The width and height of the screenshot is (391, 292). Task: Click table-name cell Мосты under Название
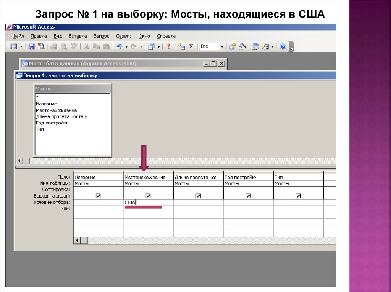click(x=98, y=183)
